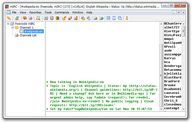Cascade windows via toolbar icon

coord(120,18)
